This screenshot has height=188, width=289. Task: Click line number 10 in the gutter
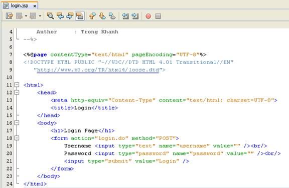[9, 77]
